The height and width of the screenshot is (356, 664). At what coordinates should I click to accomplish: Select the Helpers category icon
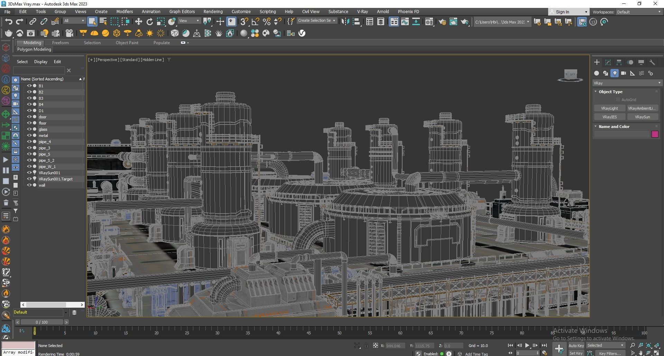(633, 73)
